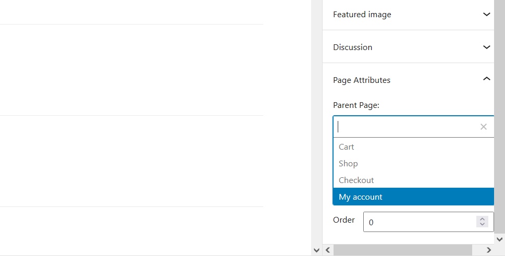Click the horizontal scrollbar thumb
505x256 pixels.
(x=402, y=250)
